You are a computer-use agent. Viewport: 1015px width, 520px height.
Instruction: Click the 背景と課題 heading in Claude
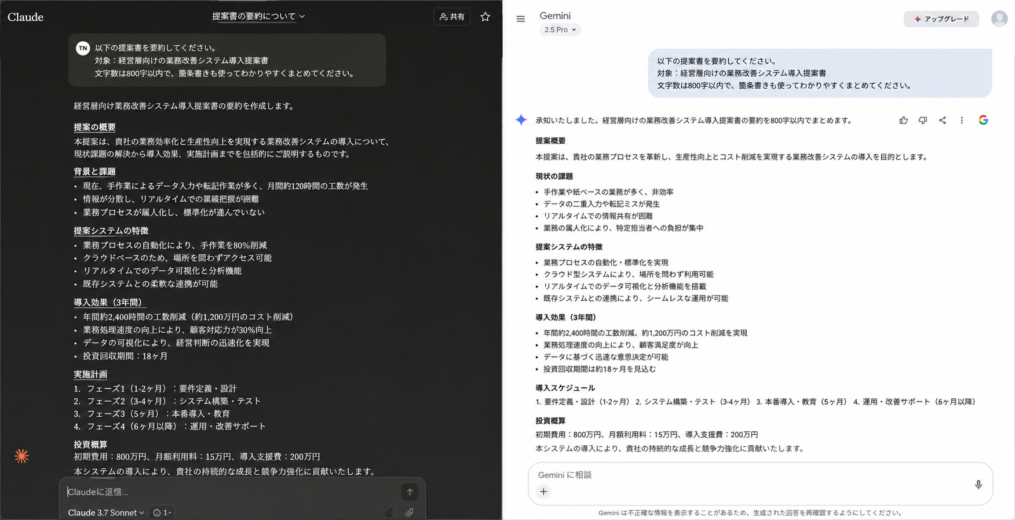pos(94,172)
